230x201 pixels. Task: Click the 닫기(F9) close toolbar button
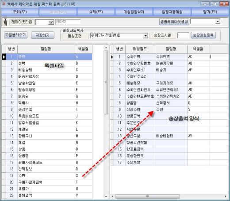pos(210,12)
